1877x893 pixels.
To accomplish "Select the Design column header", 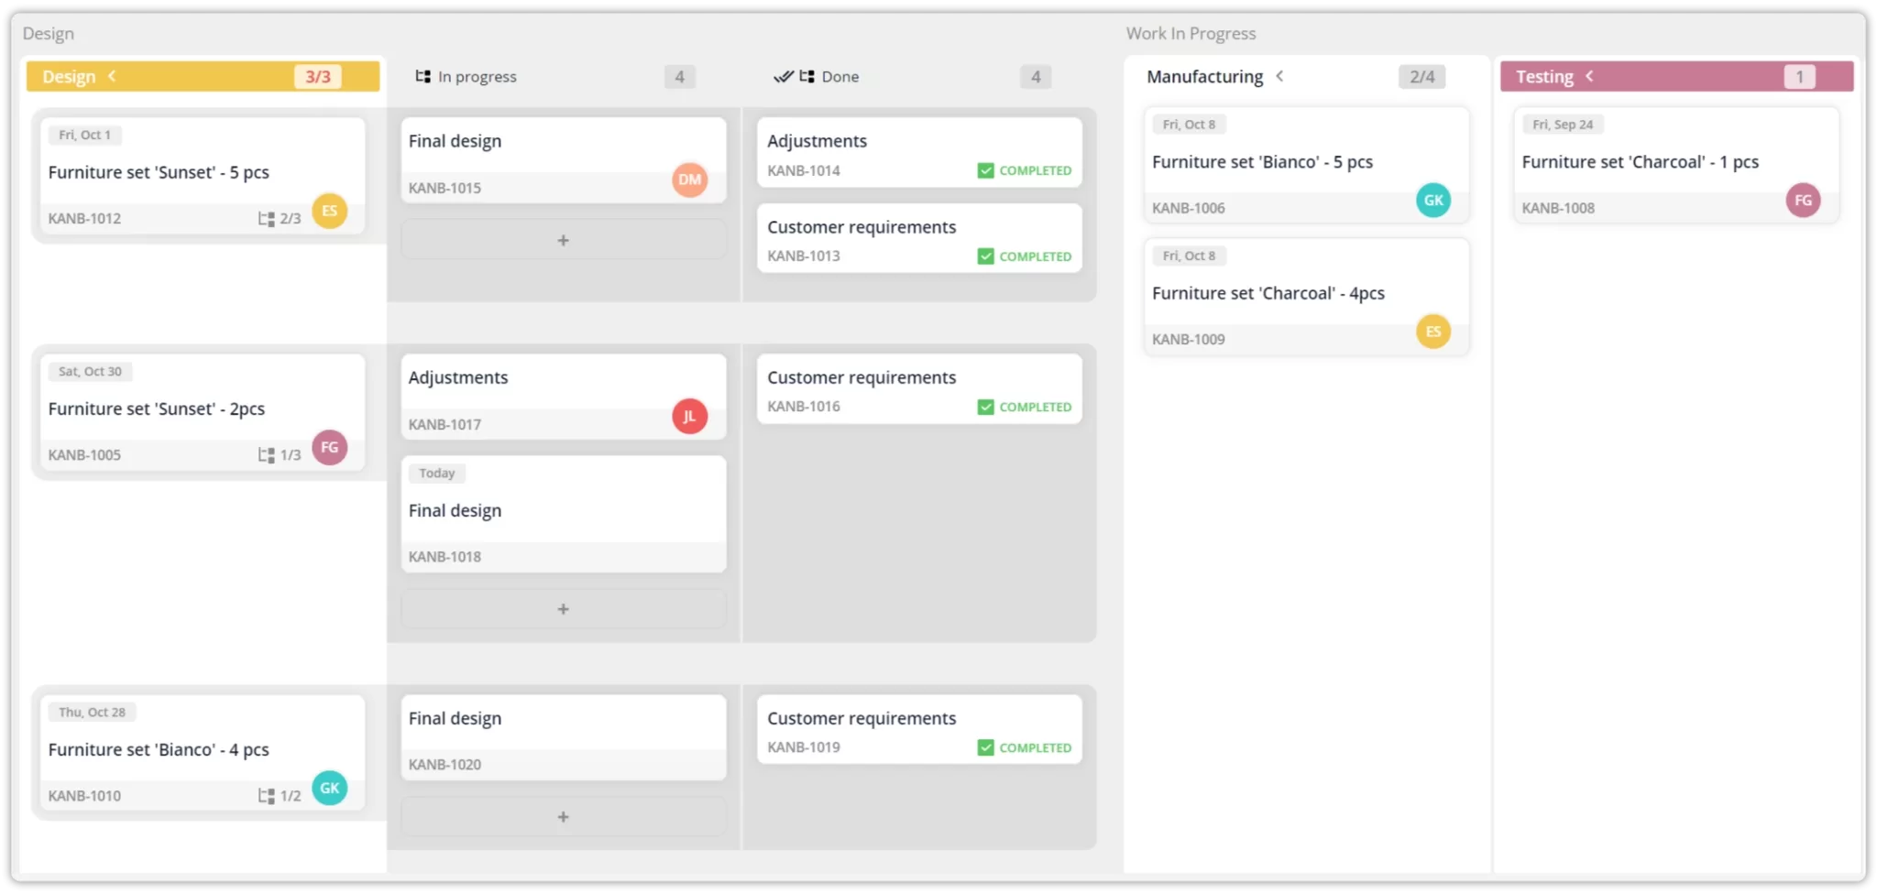I will pos(203,76).
